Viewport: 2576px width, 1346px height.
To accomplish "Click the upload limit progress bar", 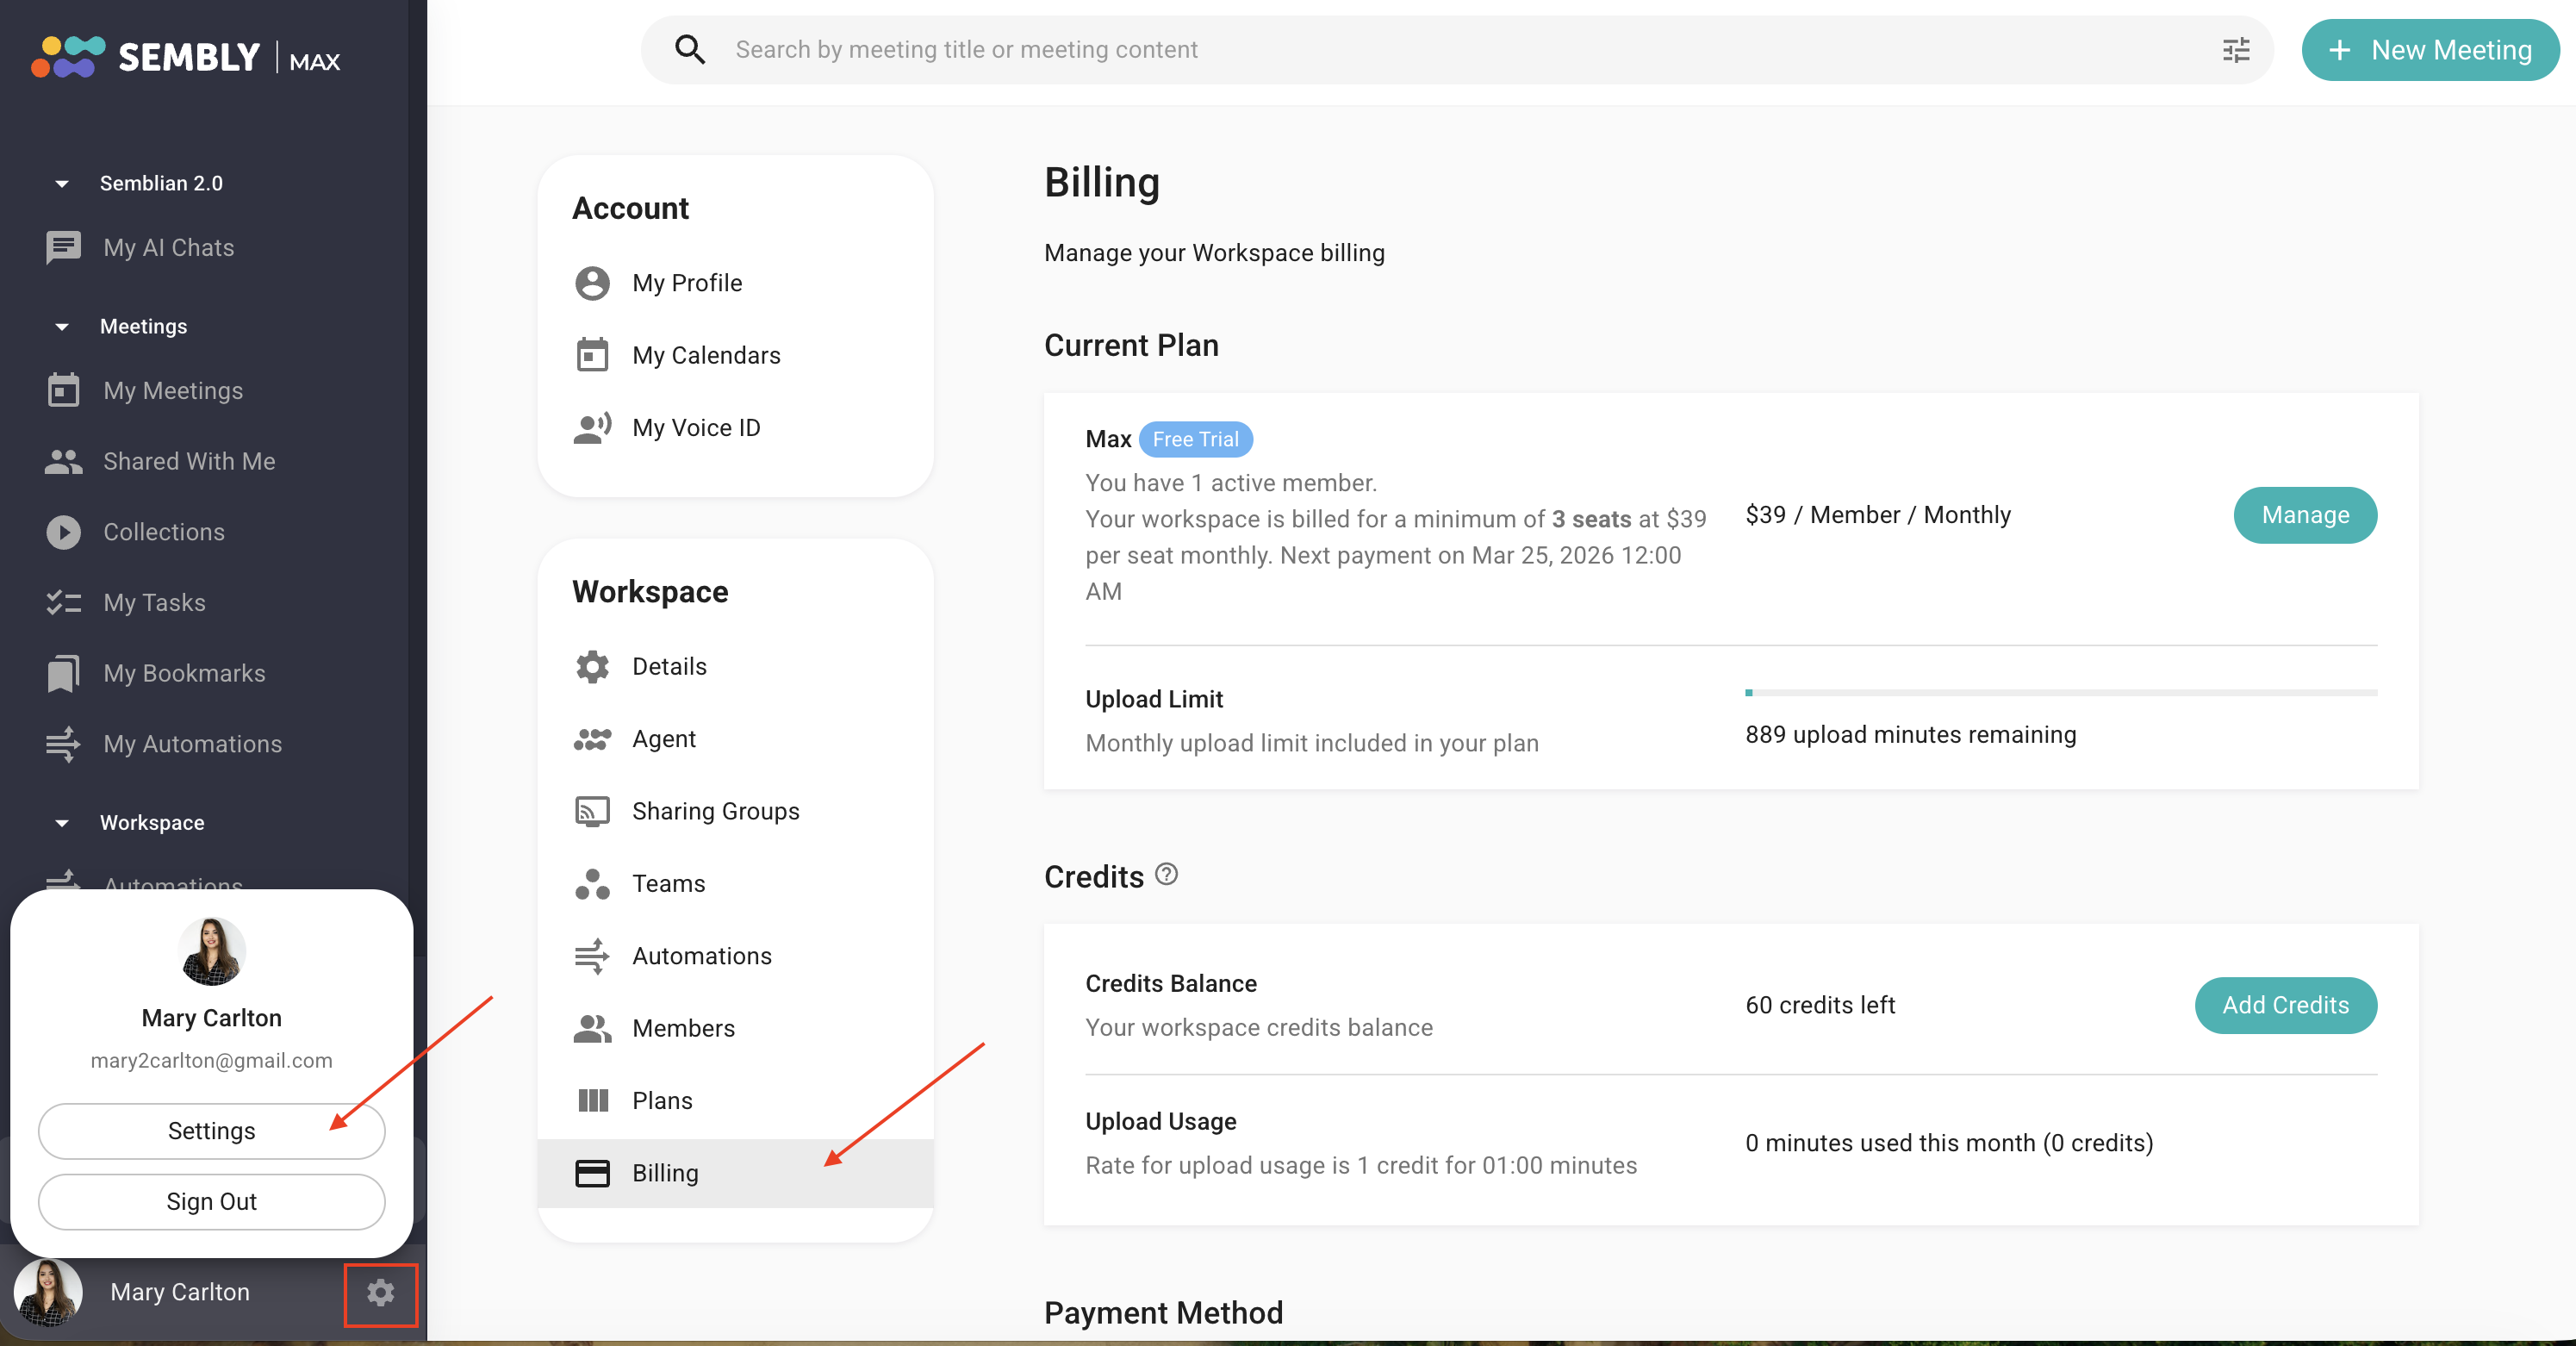I will (2060, 692).
